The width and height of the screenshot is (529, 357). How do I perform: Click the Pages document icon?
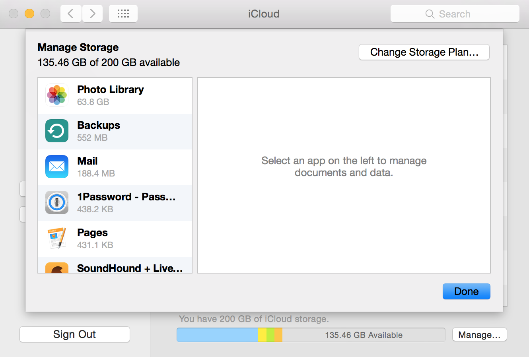57,238
